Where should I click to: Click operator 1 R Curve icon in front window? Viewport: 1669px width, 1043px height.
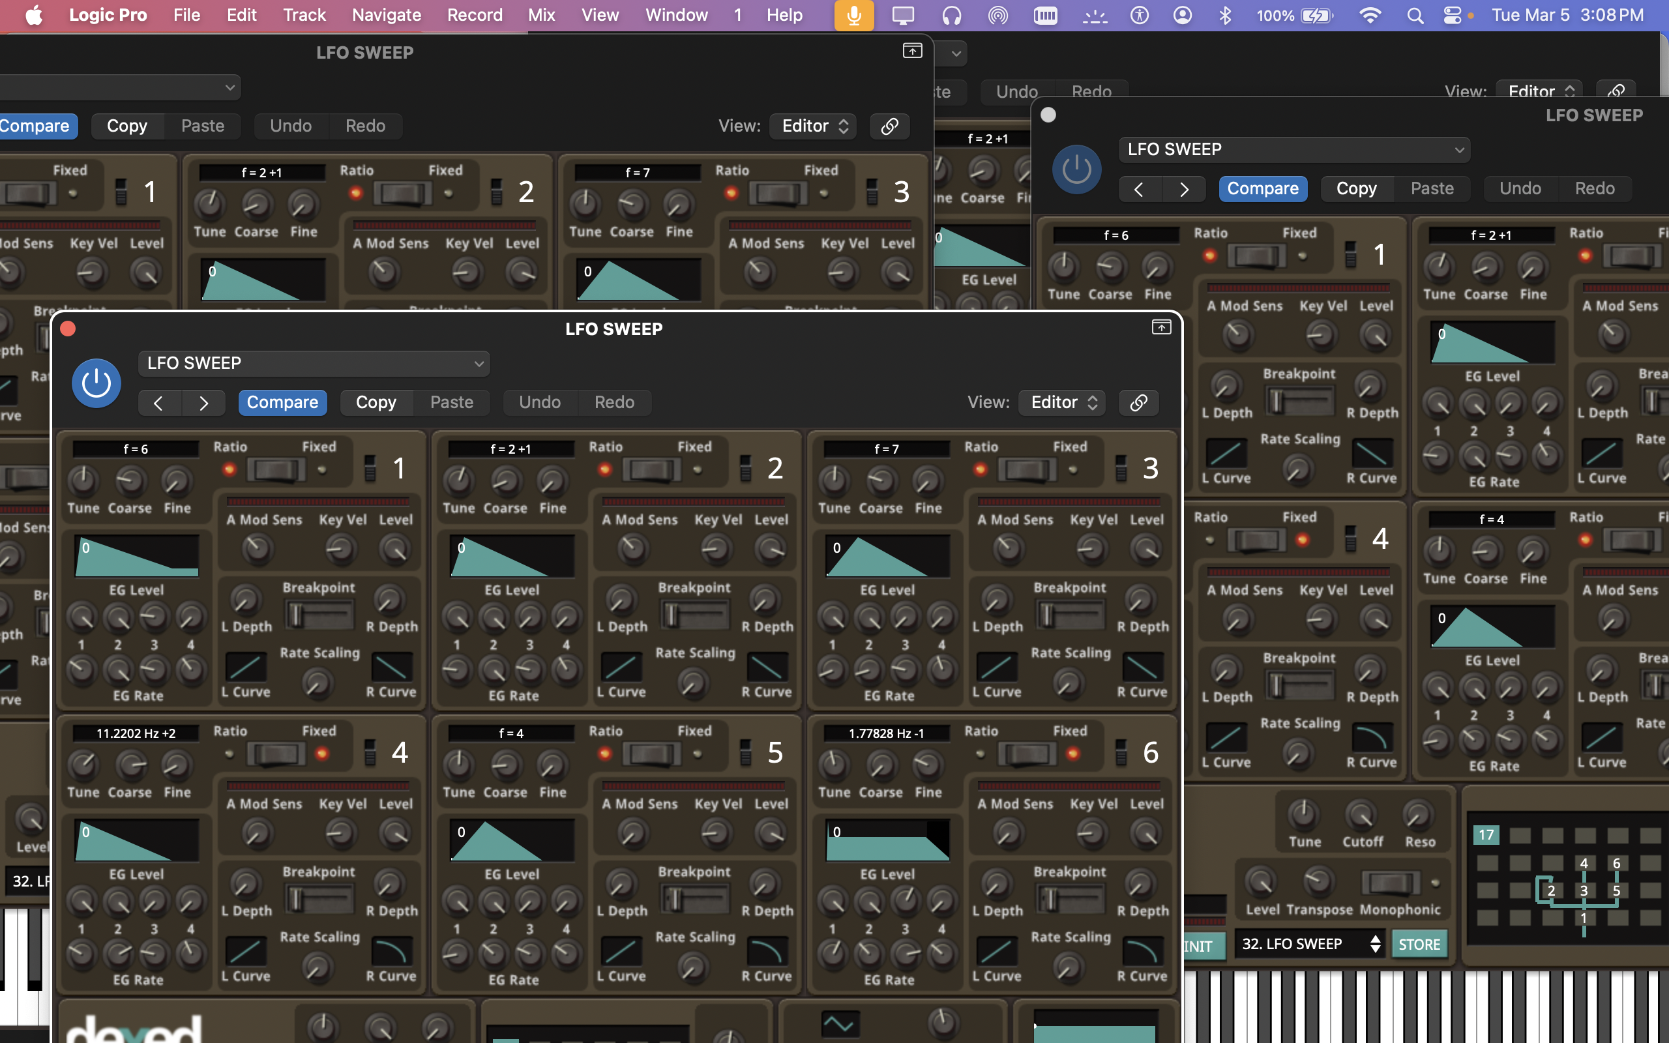[392, 668]
